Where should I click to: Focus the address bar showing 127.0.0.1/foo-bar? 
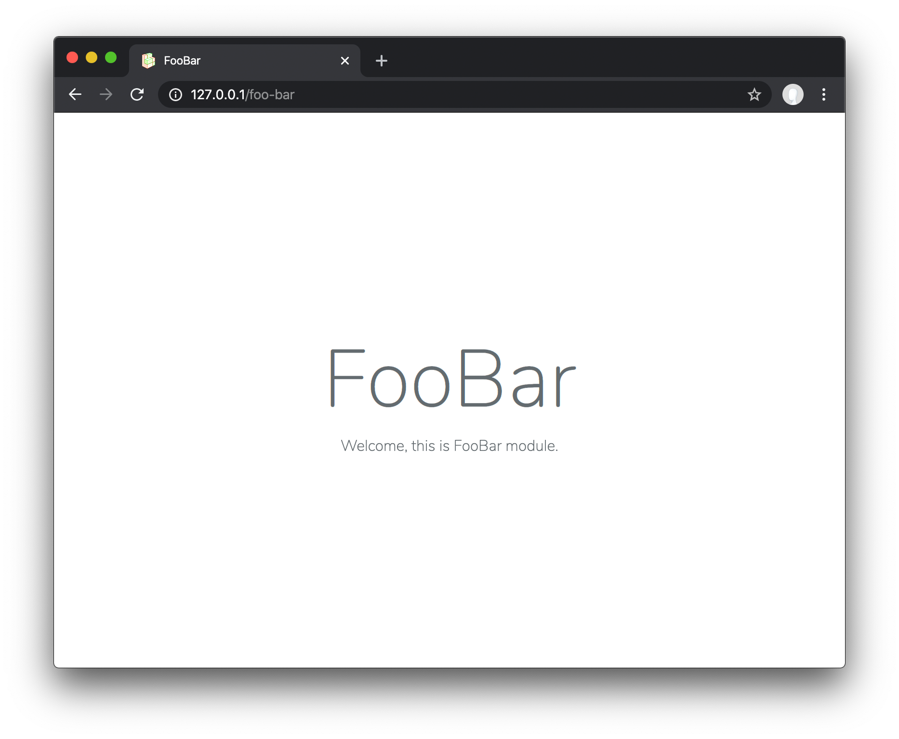click(464, 94)
